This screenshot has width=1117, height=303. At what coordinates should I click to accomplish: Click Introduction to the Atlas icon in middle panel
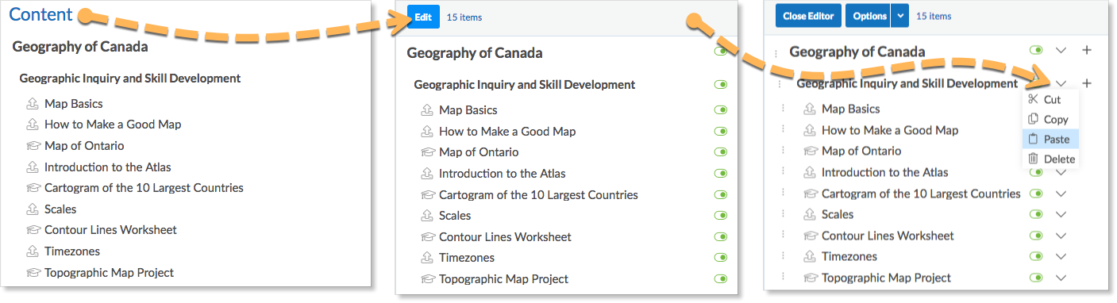(427, 174)
